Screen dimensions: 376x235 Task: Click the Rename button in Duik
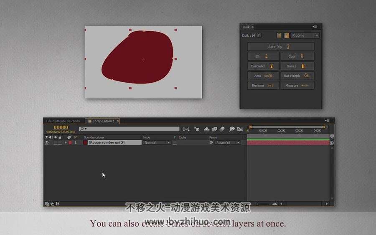(264, 86)
